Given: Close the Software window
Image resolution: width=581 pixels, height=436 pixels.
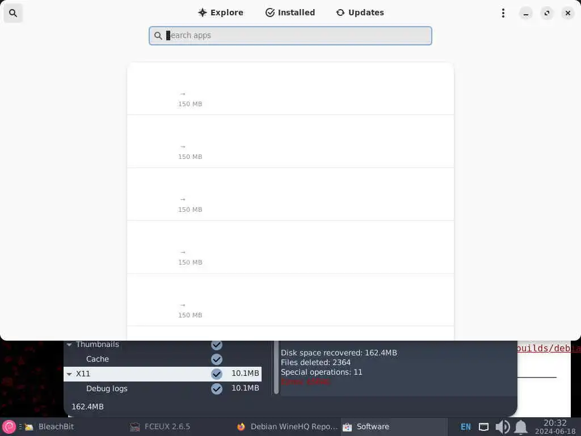Looking at the screenshot, I should pyautogui.click(x=567, y=13).
